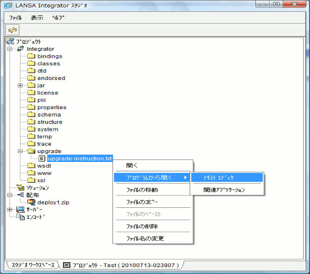Click the dtd folder icon
This screenshot has width=310, height=274.
pos(31,71)
